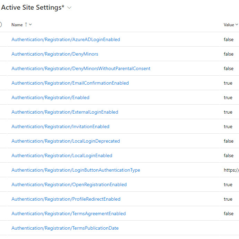Select true value of Authentication/Registration/Enabled row
Viewport: 239px width, 239px height.
point(228,97)
